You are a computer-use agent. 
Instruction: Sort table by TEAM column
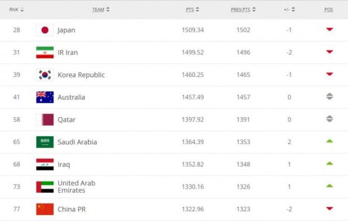pos(101,9)
